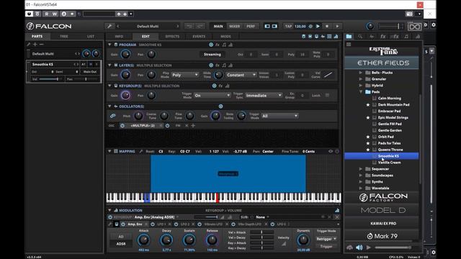Click the Trigger button in envelope

[326, 246]
